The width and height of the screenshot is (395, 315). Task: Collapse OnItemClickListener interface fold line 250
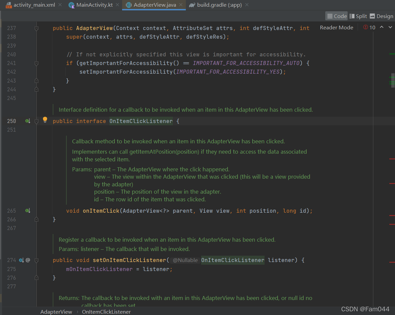pos(36,121)
